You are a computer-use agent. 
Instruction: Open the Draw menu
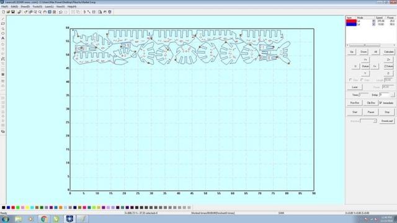tap(25, 6)
